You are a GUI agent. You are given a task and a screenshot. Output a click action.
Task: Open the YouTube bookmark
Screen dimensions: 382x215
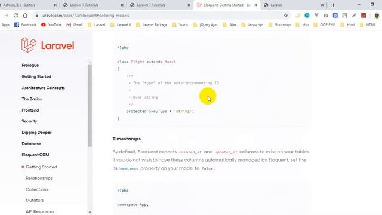click(51, 24)
